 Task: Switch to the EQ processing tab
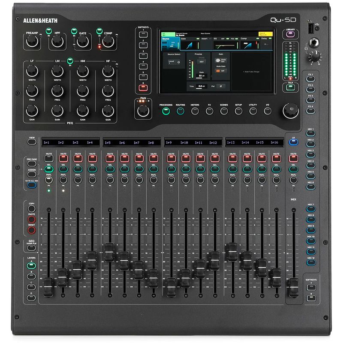(x=215, y=38)
